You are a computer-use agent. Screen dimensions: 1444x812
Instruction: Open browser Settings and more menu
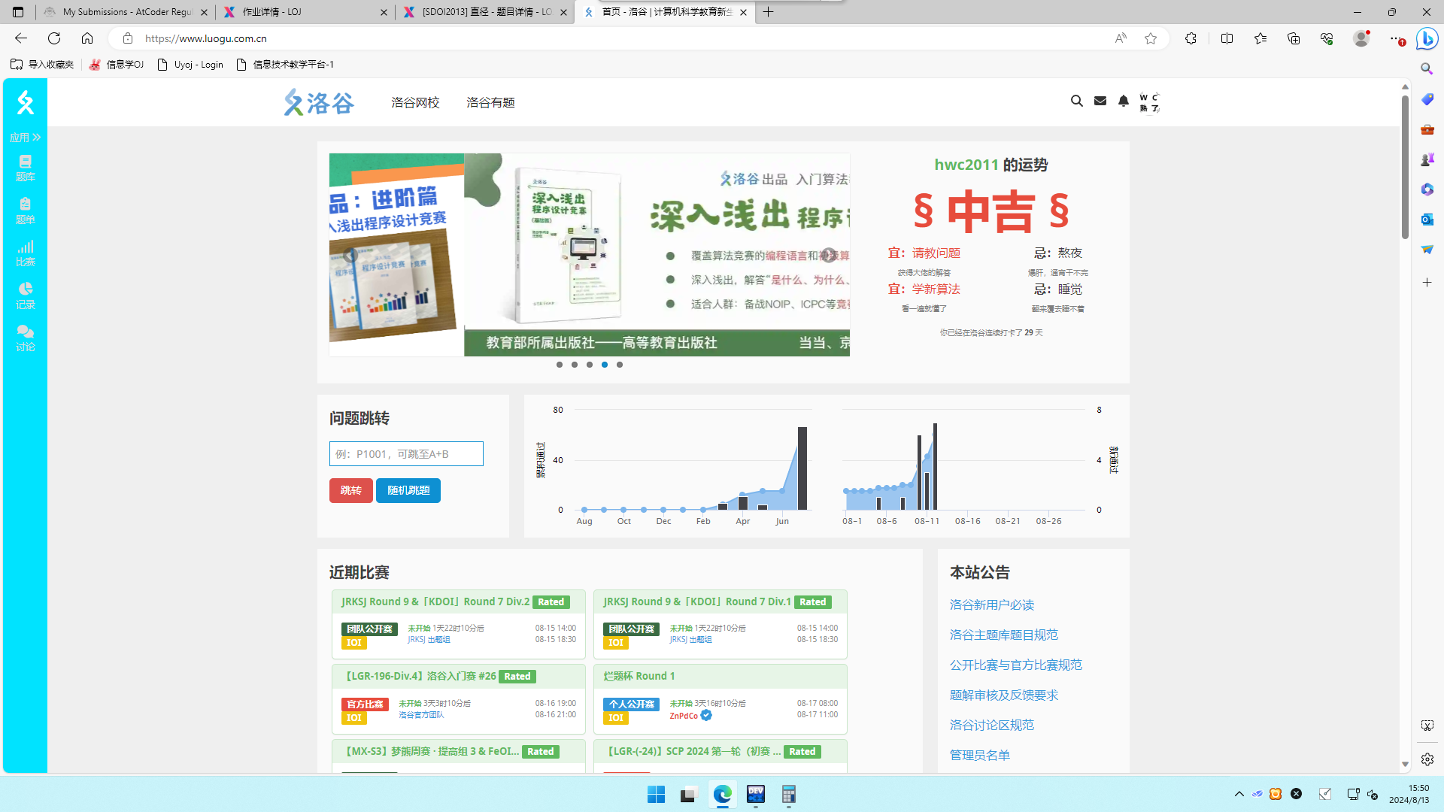click(x=1396, y=38)
